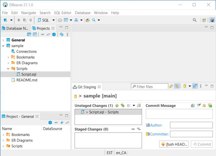Open dropdown beside the network diagram icon
The width and height of the screenshot is (216, 156).
(81, 20)
